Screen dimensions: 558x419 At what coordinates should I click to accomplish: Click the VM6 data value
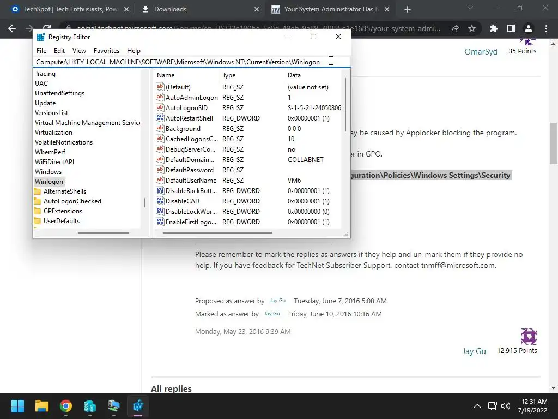tap(294, 180)
